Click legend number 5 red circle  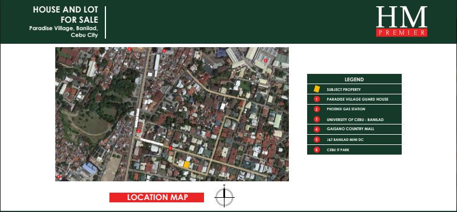pos(317,140)
